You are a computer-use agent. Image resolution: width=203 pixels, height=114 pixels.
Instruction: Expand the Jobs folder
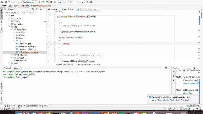point(9,63)
